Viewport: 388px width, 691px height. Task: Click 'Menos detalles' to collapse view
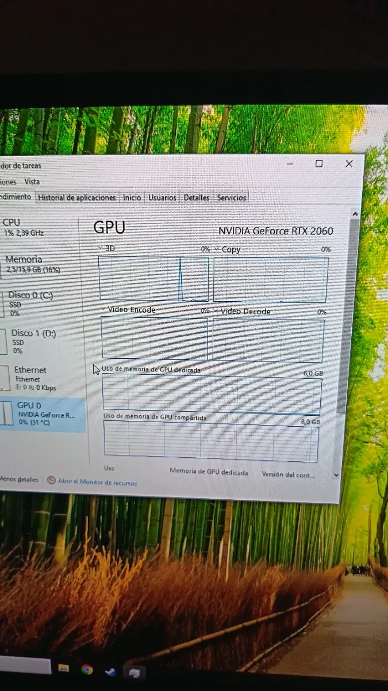[19, 479]
